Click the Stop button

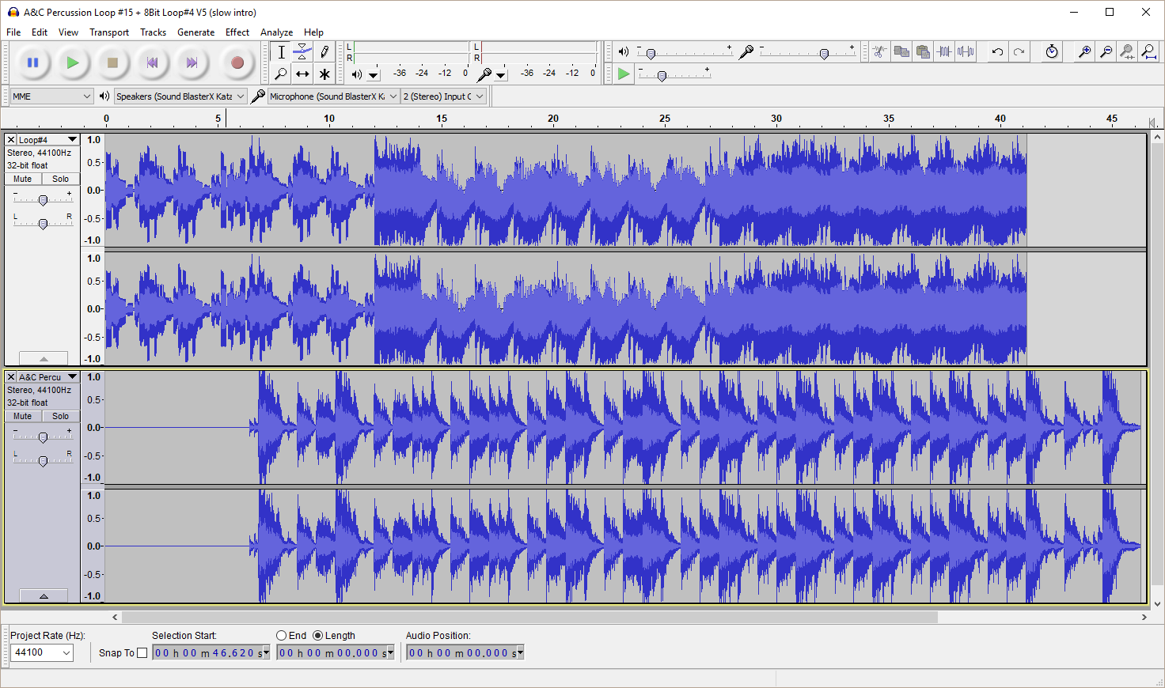(x=112, y=62)
